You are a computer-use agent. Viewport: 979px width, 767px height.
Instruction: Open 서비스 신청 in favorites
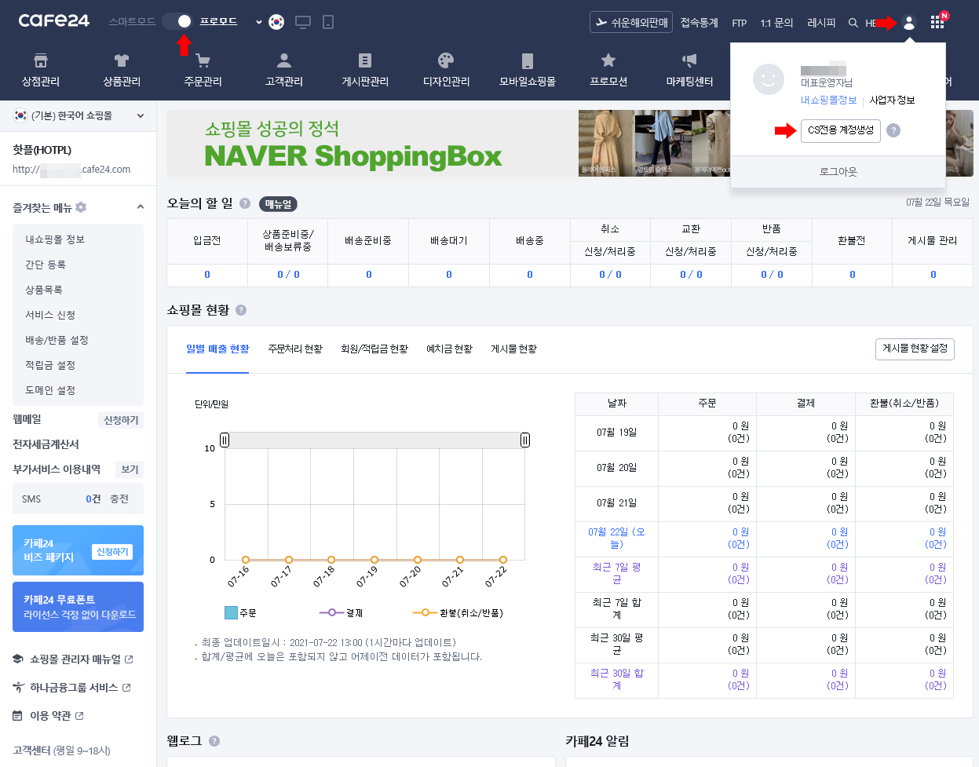point(50,315)
